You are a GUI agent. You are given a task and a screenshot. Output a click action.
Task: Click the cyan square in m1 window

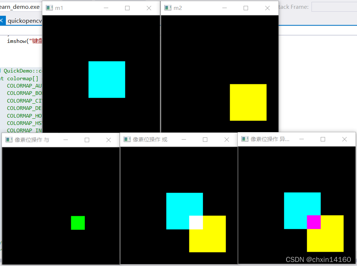[107, 80]
